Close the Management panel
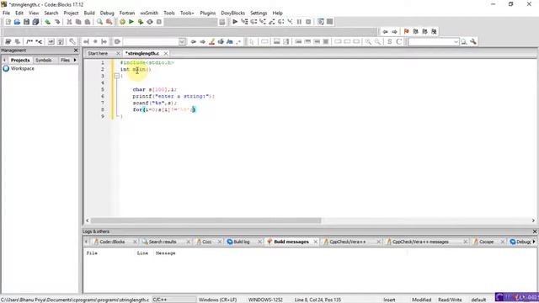 (76, 50)
